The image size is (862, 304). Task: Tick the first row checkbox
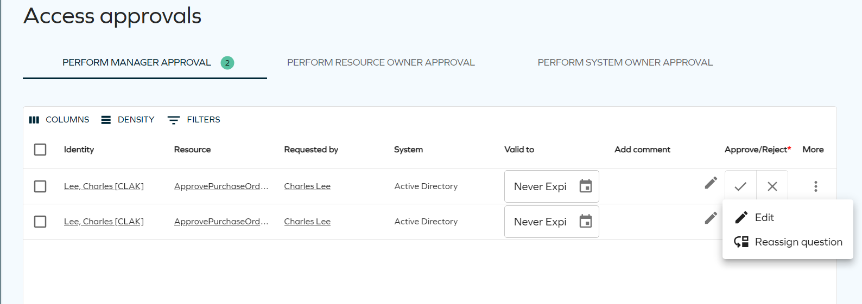tap(40, 186)
